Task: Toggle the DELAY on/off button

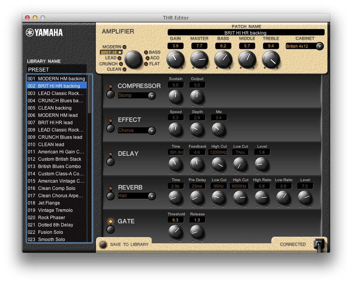Action: [111, 162]
